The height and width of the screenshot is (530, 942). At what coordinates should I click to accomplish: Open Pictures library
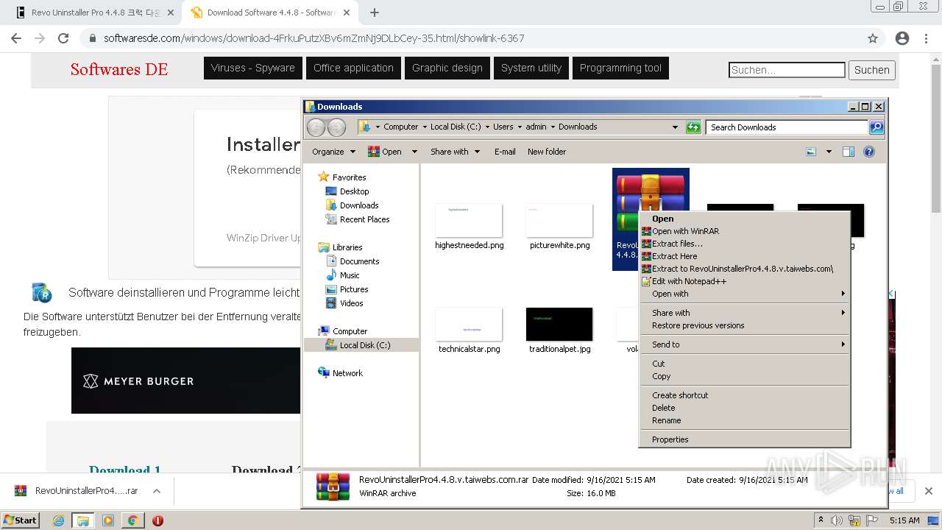point(353,289)
